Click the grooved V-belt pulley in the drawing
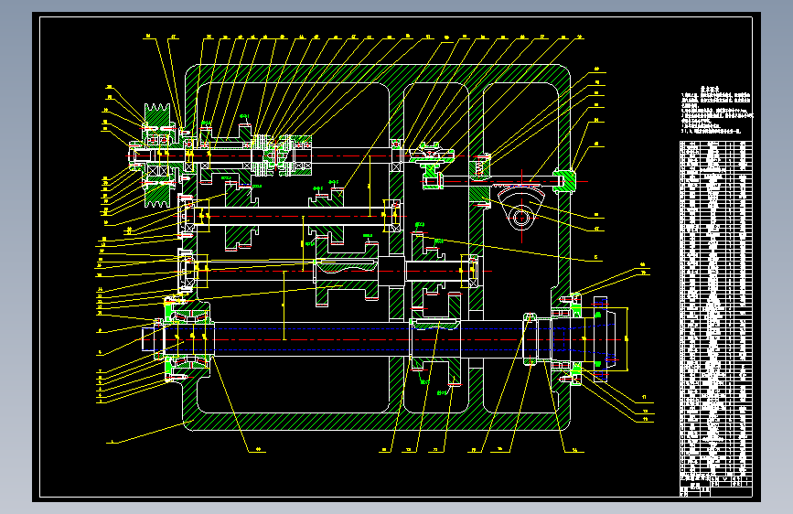 (x=157, y=155)
